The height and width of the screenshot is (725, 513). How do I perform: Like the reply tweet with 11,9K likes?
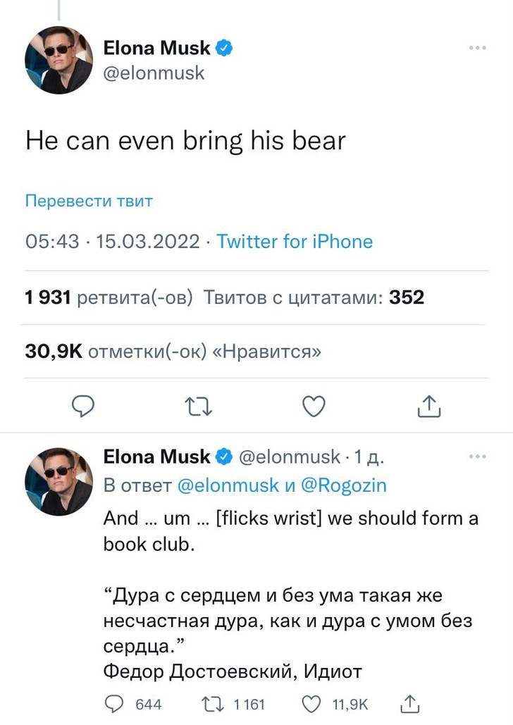pos(311,703)
